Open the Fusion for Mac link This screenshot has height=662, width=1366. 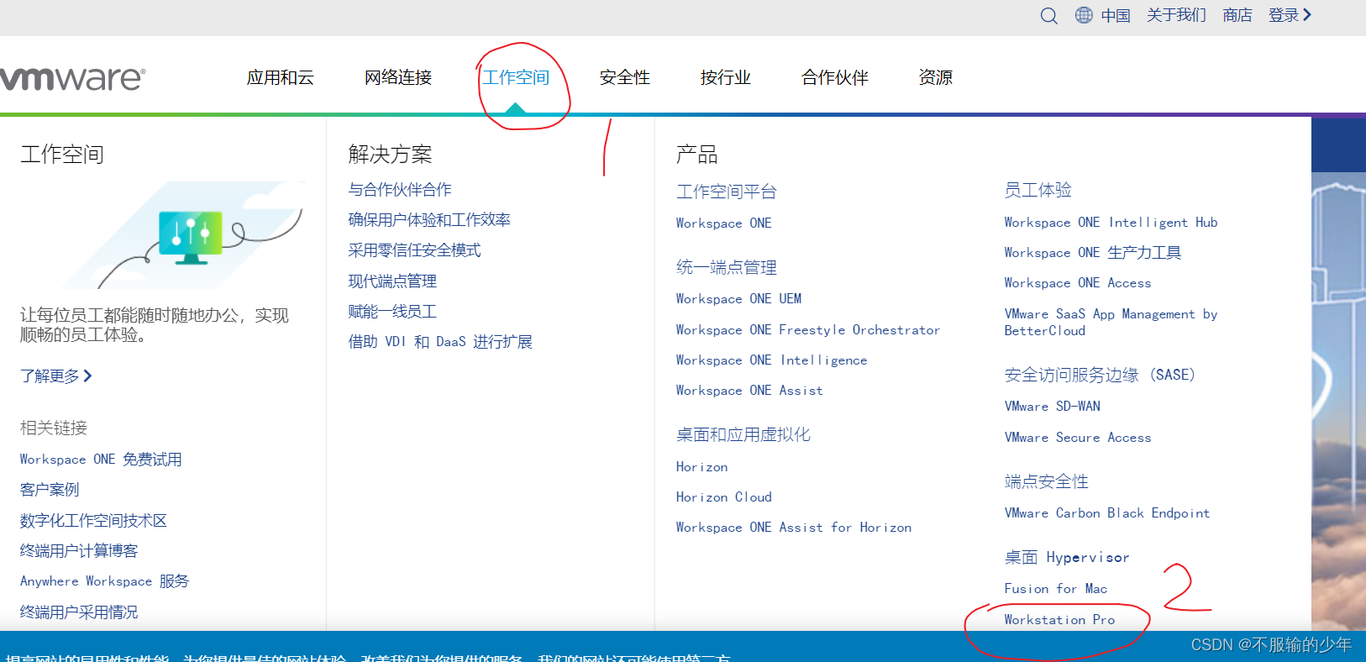[x=1056, y=589]
